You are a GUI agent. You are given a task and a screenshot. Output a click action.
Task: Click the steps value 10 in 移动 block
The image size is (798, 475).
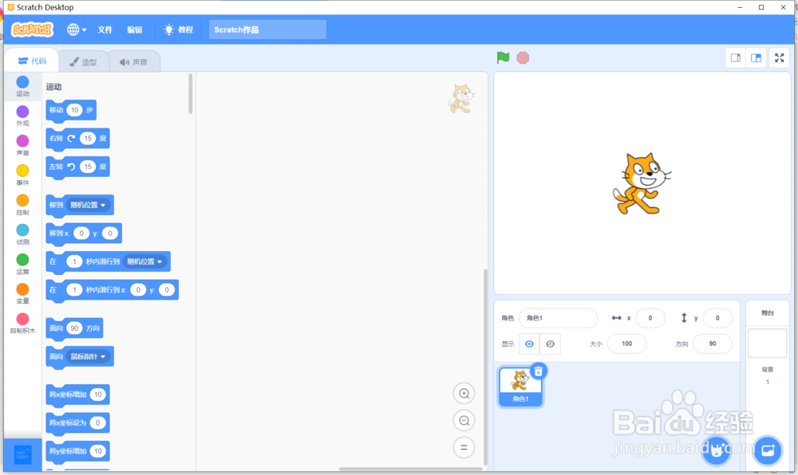[74, 110]
